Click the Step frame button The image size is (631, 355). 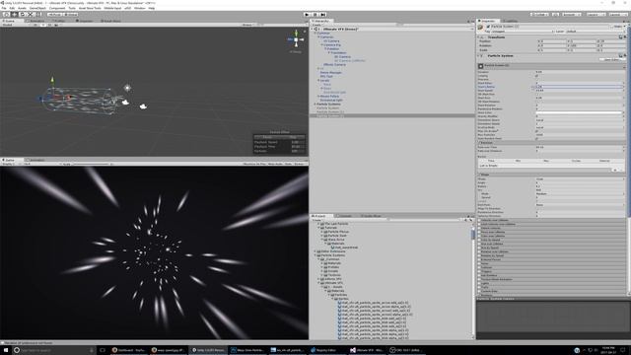click(323, 15)
